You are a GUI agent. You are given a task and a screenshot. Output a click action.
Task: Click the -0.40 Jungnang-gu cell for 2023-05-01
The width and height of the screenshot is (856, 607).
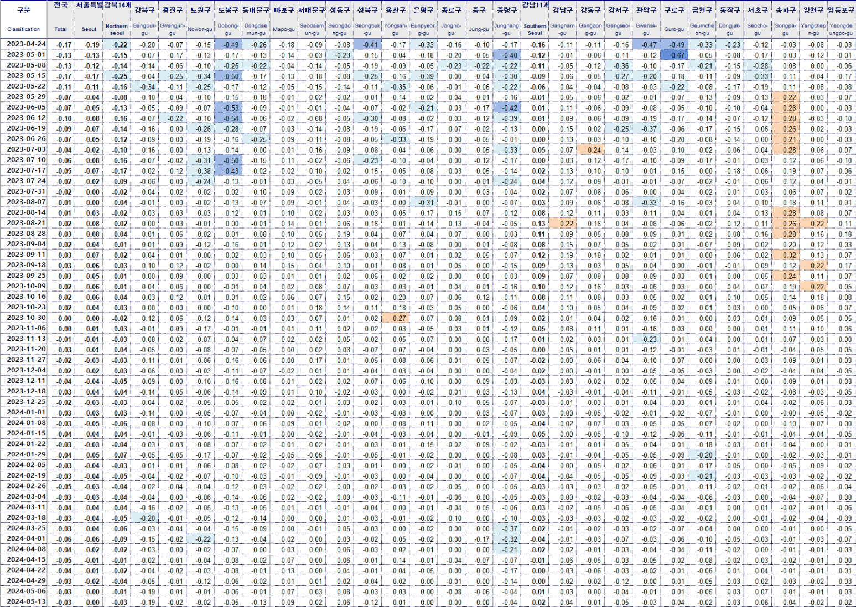[x=507, y=55]
